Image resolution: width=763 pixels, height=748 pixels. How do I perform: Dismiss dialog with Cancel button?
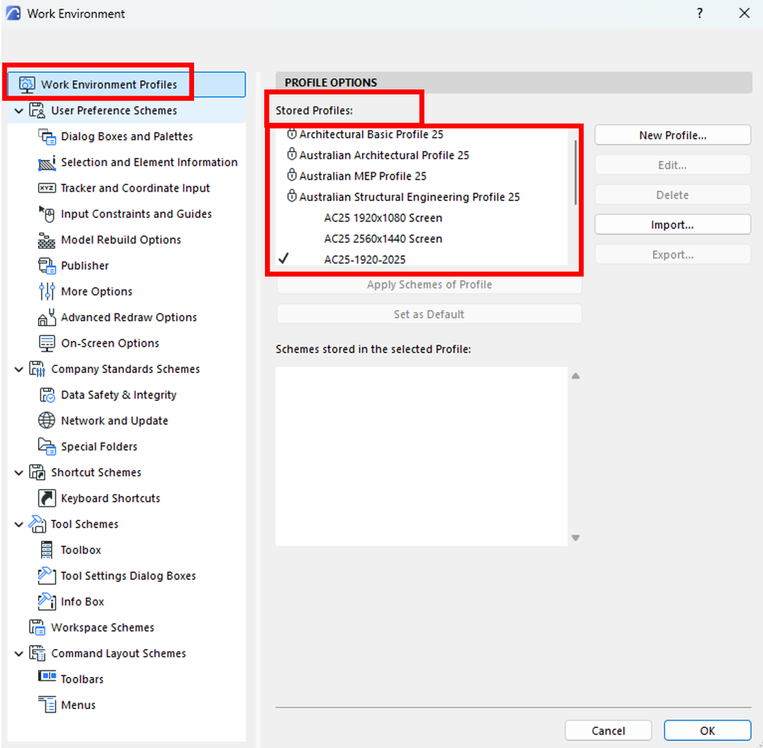tap(608, 730)
